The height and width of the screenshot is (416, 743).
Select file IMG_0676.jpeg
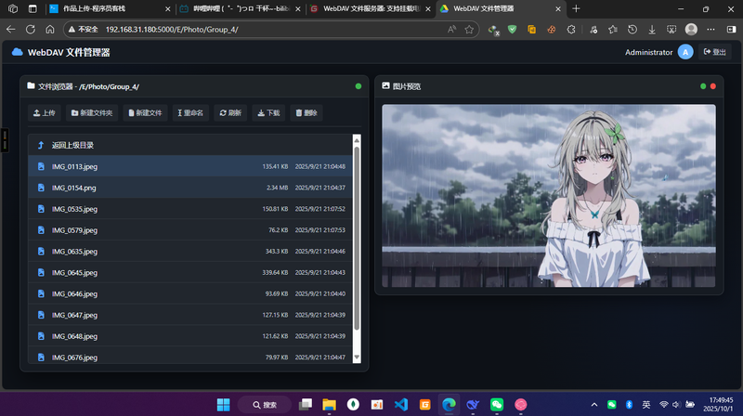point(190,356)
